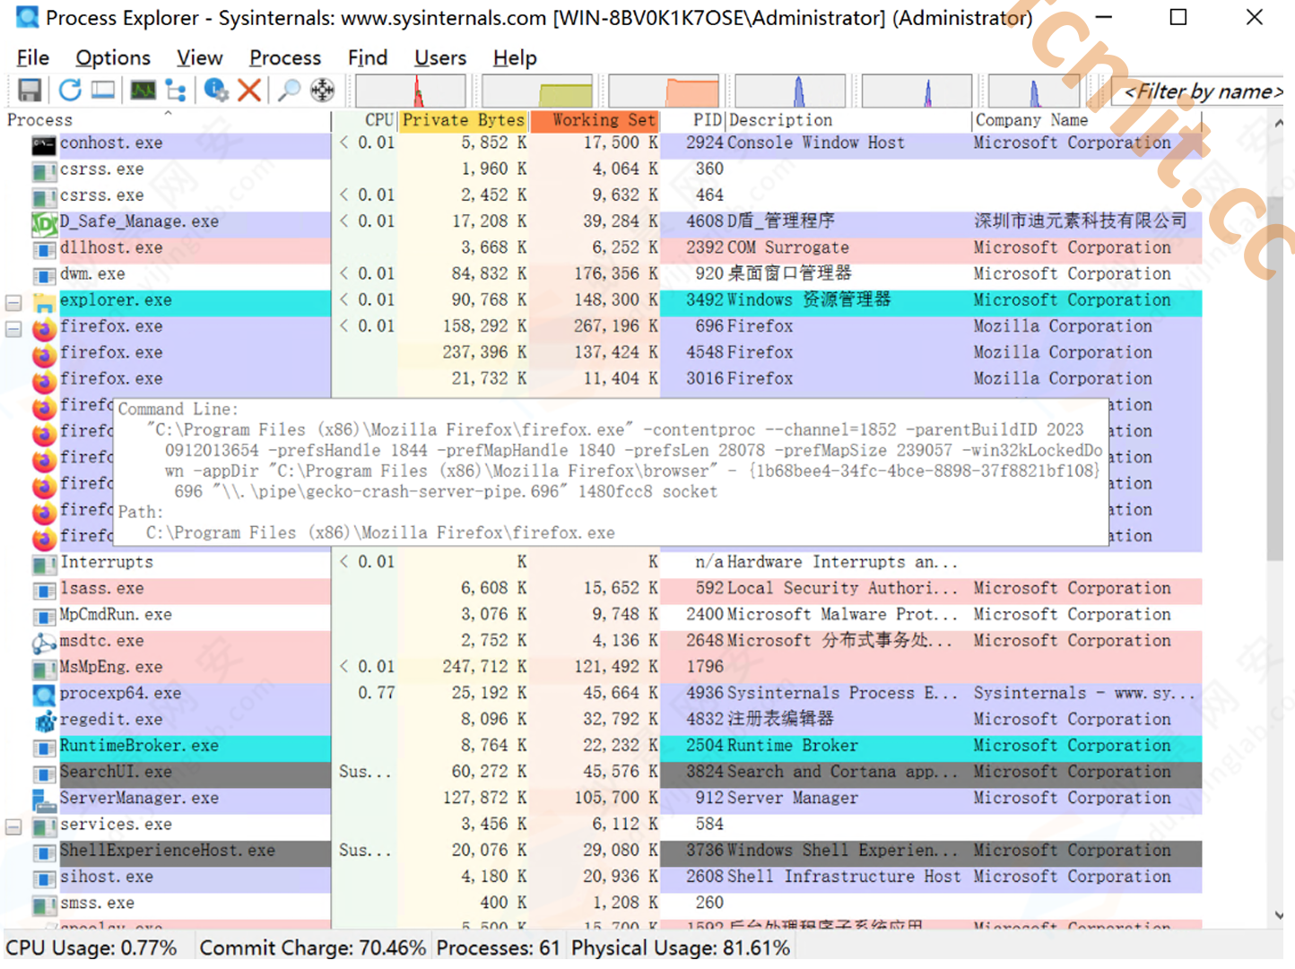Sort by Company Name column header
The image size is (1295, 969).
click(x=1087, y=120)
